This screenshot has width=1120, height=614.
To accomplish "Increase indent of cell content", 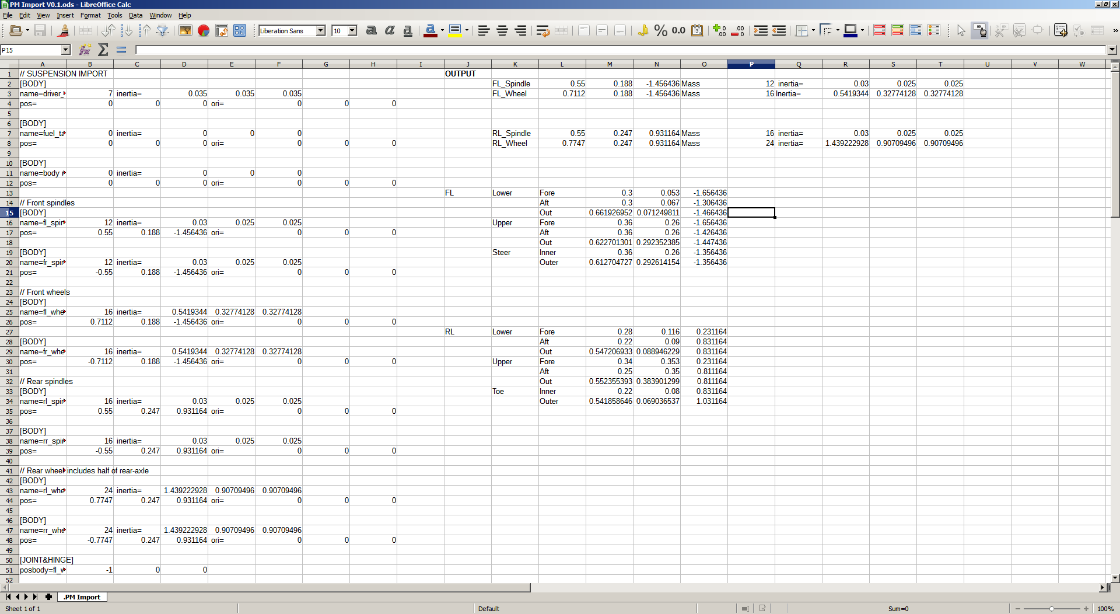I will coord(761,30).
